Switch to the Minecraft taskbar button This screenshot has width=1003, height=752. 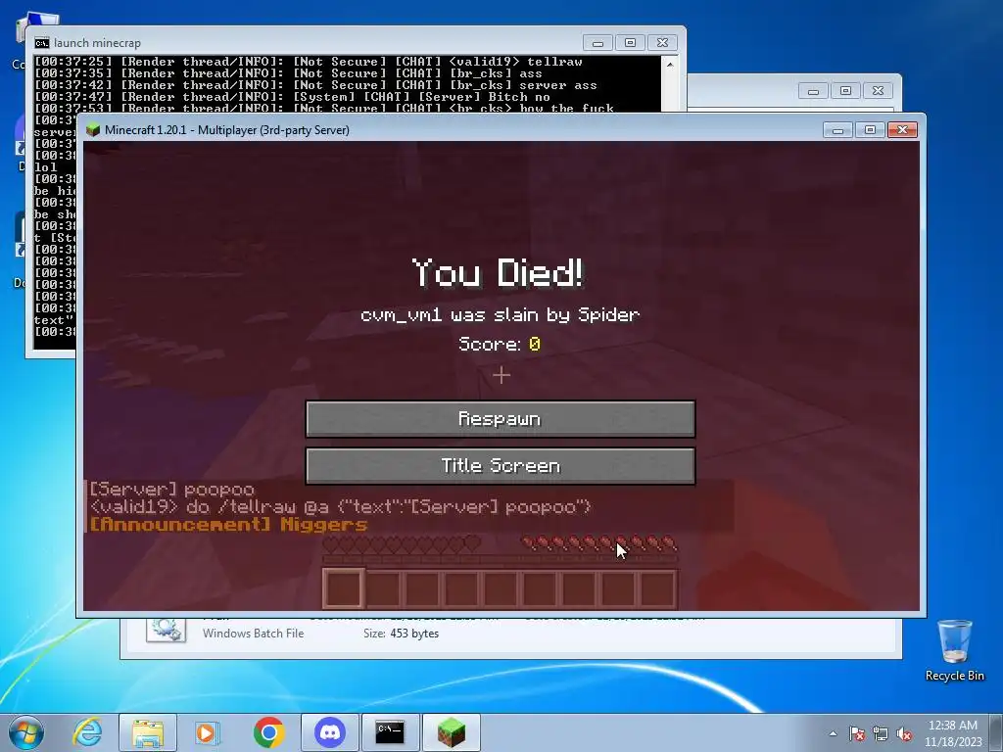tap(451, 732)
